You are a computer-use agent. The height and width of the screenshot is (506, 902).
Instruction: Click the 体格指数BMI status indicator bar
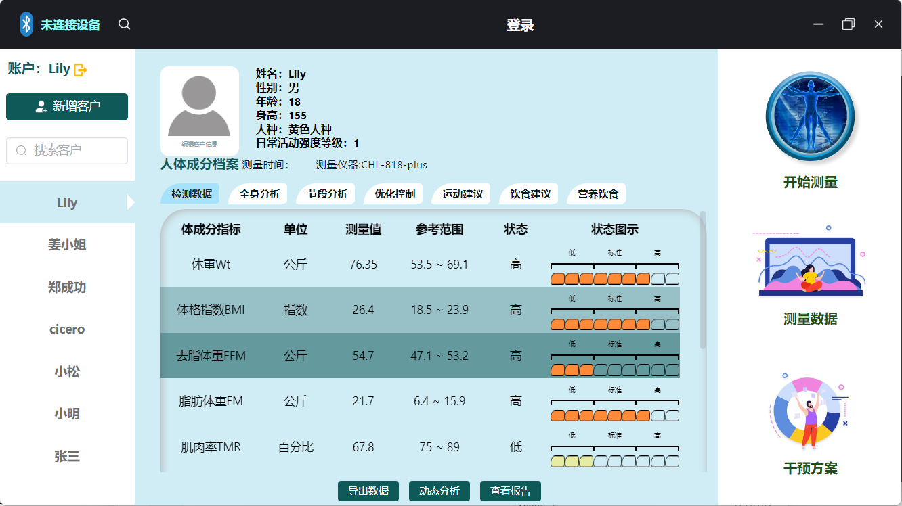615,324
